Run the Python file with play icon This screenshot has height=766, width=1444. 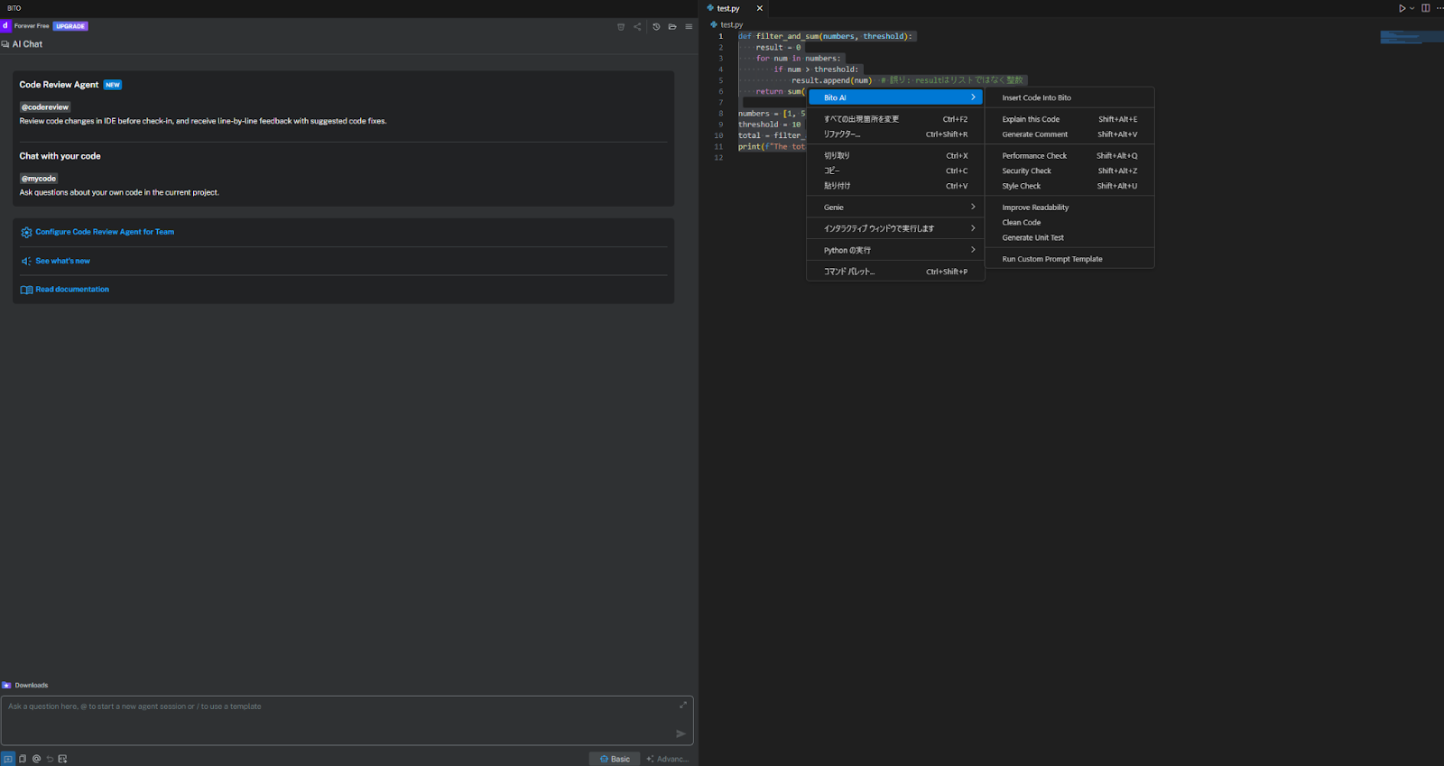(x=1402, y=8)
